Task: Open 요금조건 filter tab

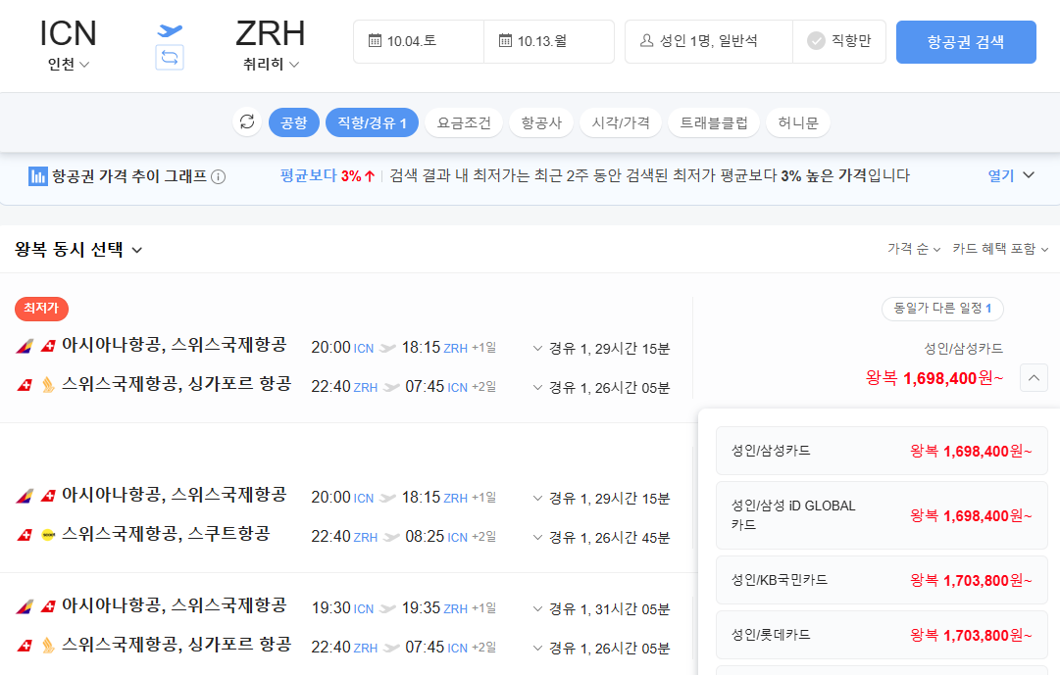Action: [464, 123]
